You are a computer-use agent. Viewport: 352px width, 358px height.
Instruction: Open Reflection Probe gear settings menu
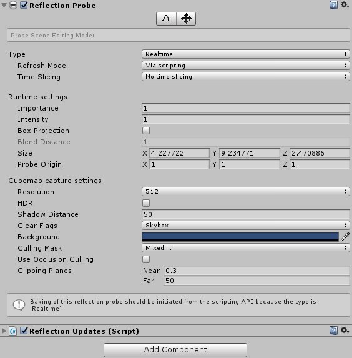click(x=345, y=5)
